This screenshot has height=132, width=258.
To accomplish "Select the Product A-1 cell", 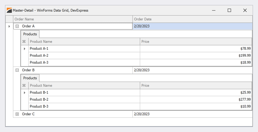I will tap(84, 49).
